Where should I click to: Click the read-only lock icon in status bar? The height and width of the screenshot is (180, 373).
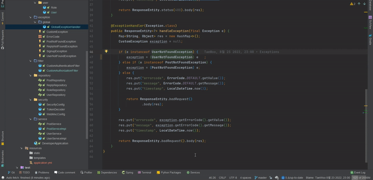(x=270, y=178)
